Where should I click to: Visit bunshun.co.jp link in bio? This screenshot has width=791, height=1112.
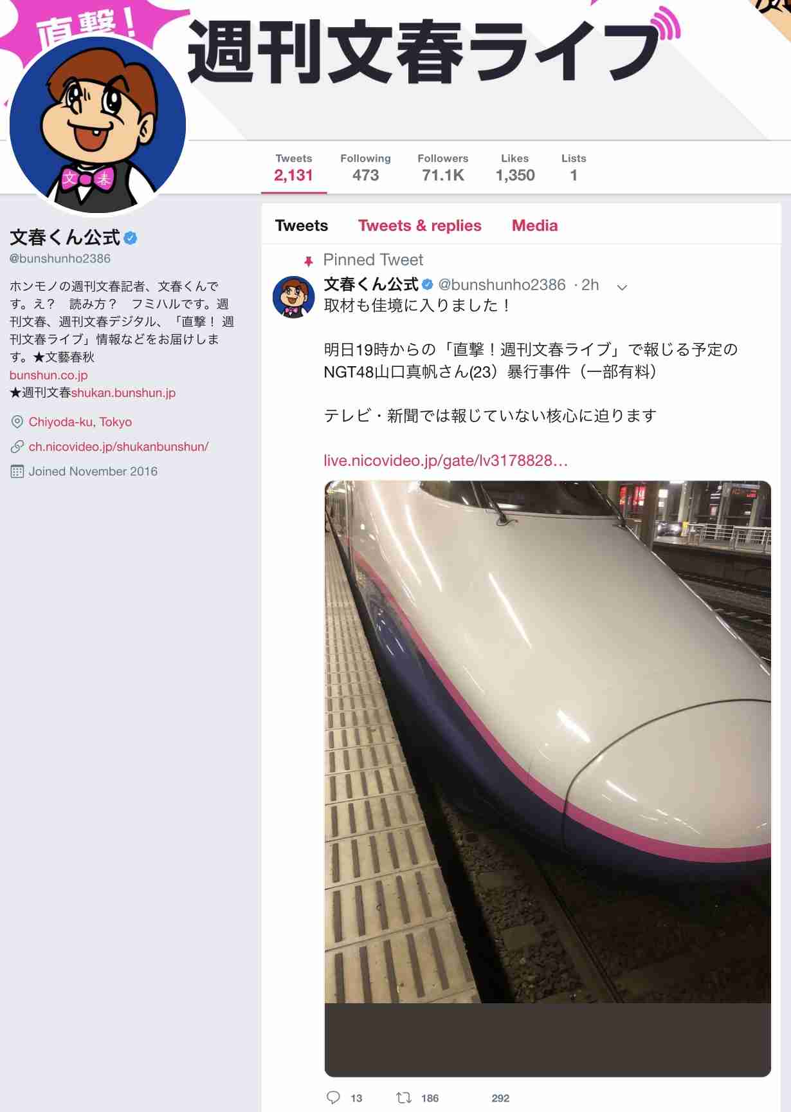(48, 375)
